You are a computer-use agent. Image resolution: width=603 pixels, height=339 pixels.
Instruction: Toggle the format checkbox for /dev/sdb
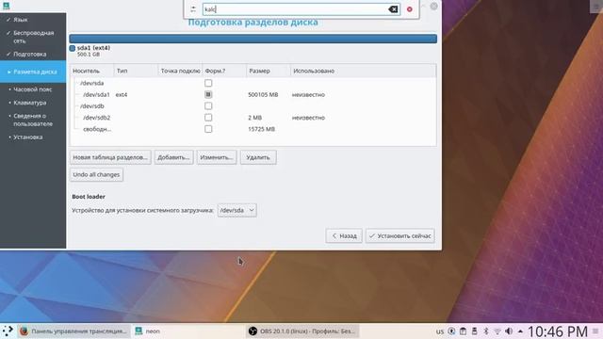point(208,106)
